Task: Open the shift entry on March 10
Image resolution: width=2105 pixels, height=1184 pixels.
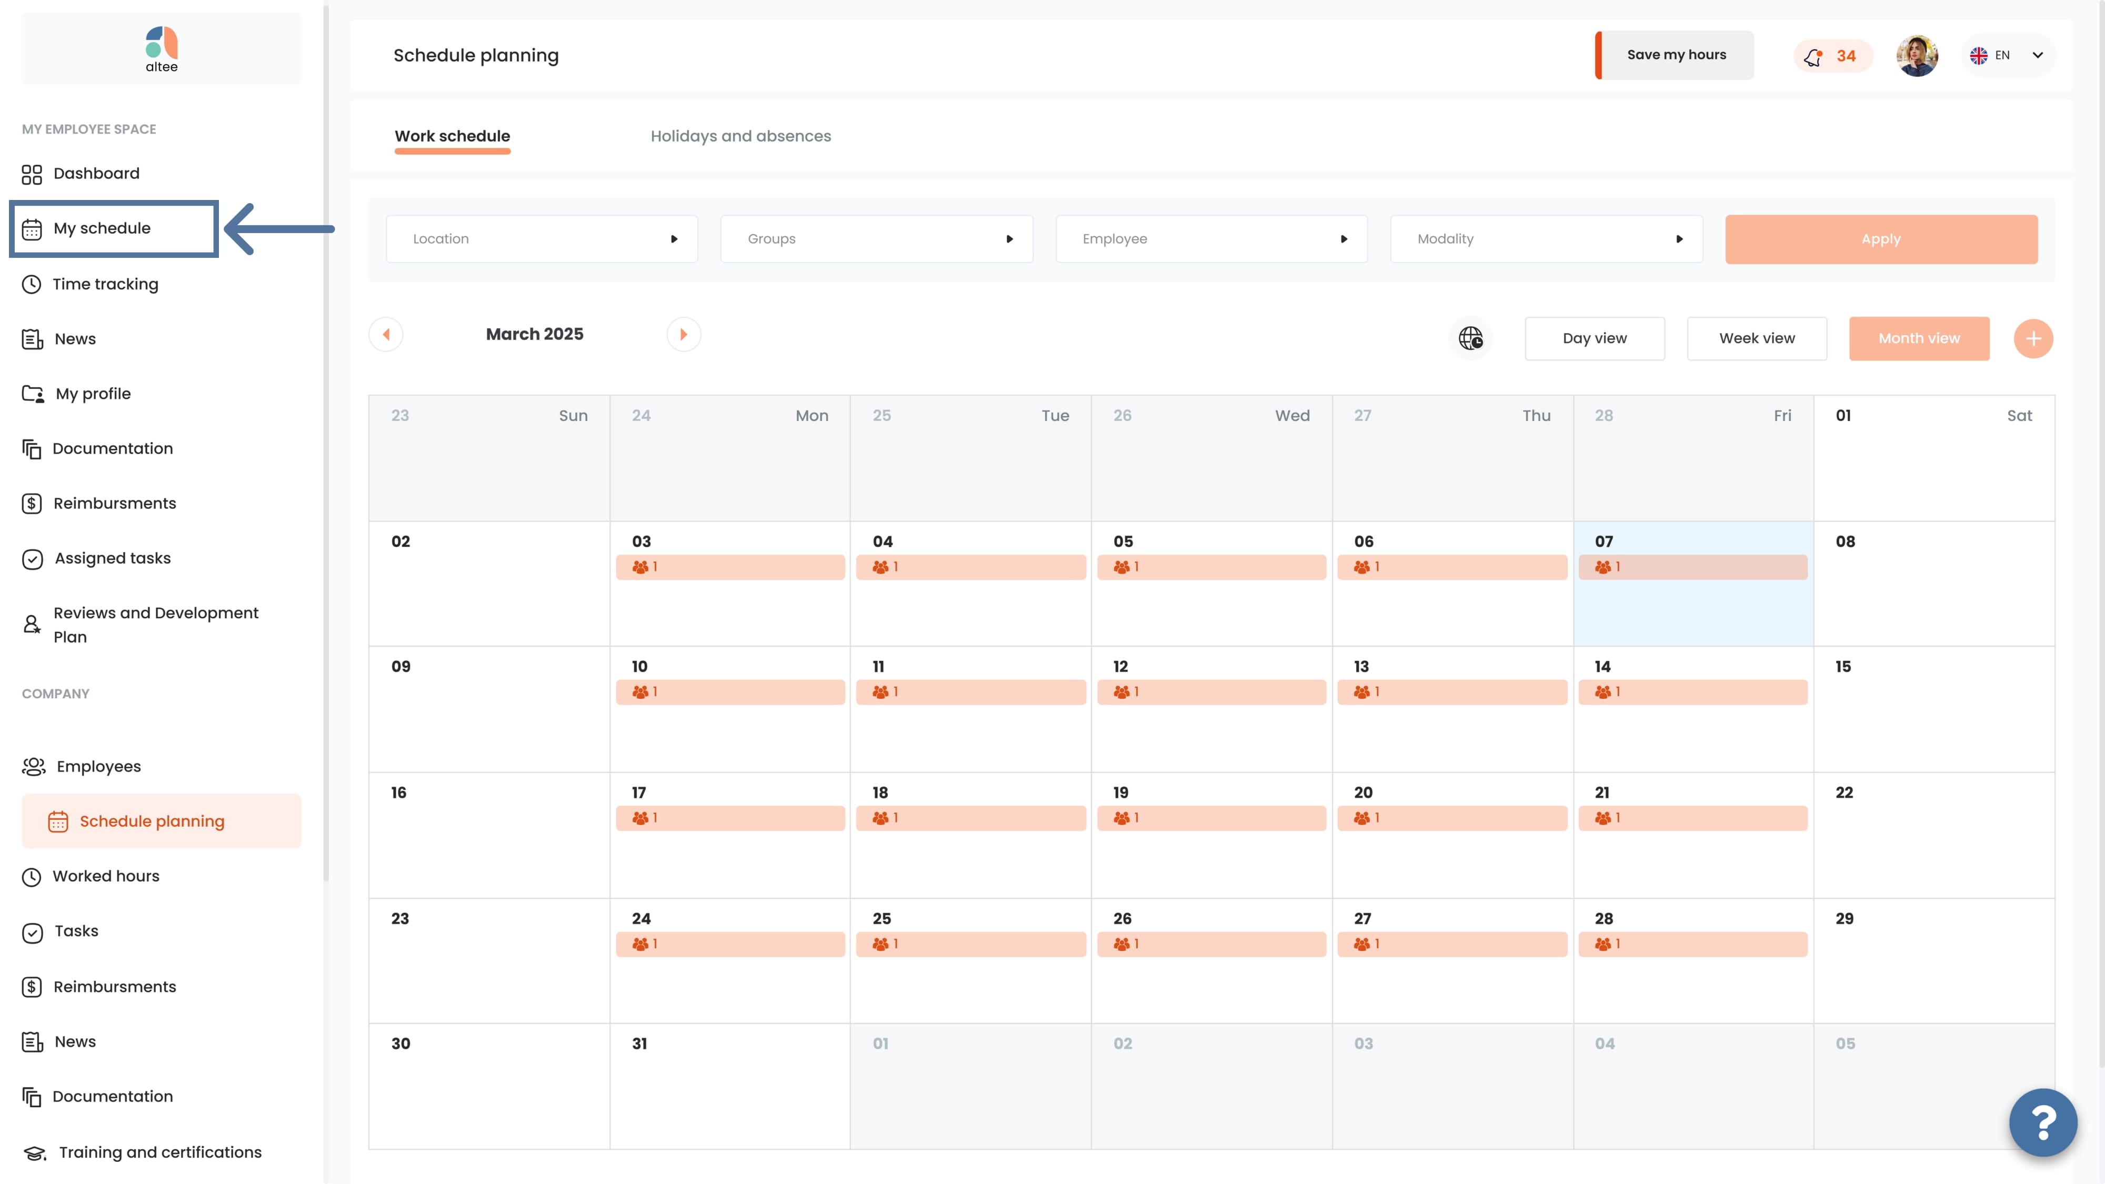Action: click(x=730, y=692)
